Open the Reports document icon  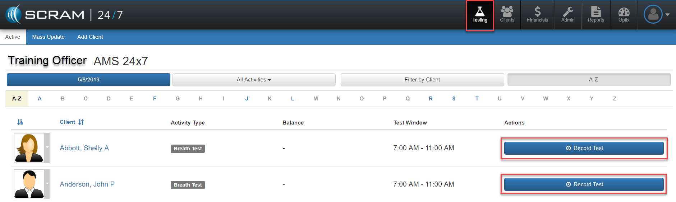[x=596, y=15]
